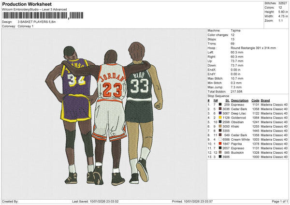Click the Total Bobbin value '217.55ft'

[x=236, y=91]
